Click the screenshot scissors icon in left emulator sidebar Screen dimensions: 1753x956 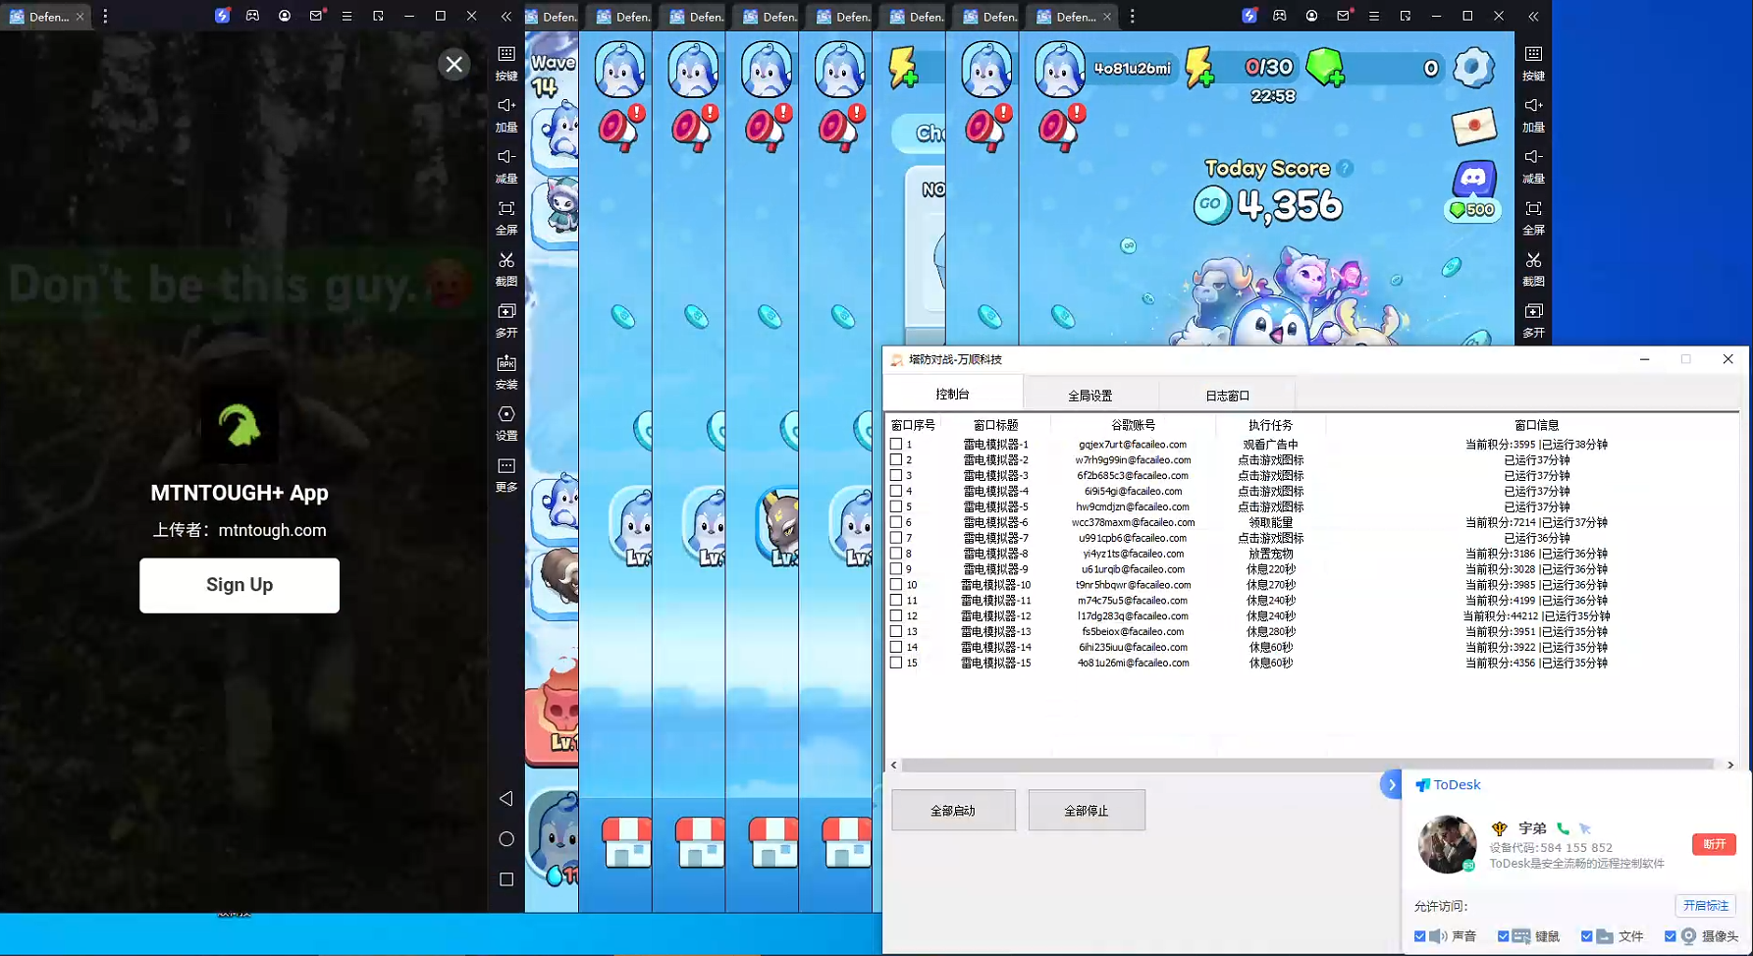pyautogui.click(x=506, y=261)
